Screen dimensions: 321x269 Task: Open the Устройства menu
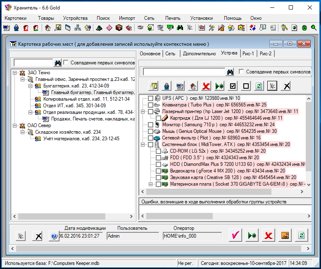(75, 18)
